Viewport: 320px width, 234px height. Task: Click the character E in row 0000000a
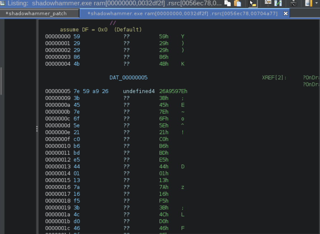point(183,105)
